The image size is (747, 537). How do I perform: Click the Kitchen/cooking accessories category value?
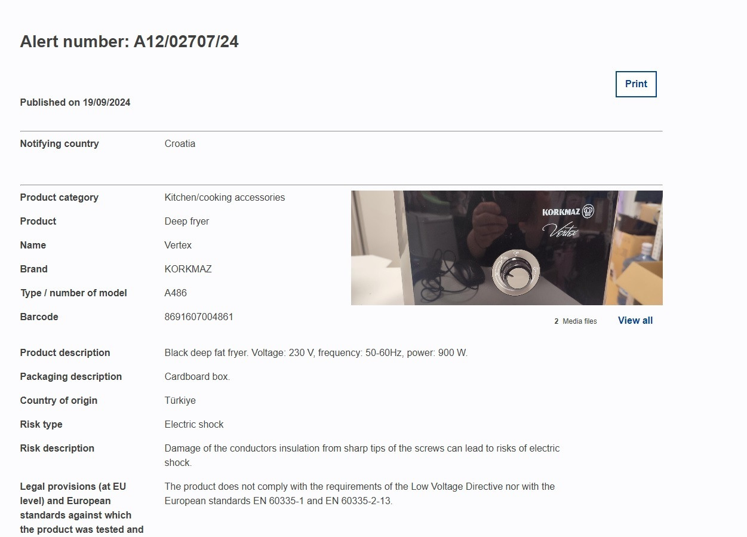(225, 198)
